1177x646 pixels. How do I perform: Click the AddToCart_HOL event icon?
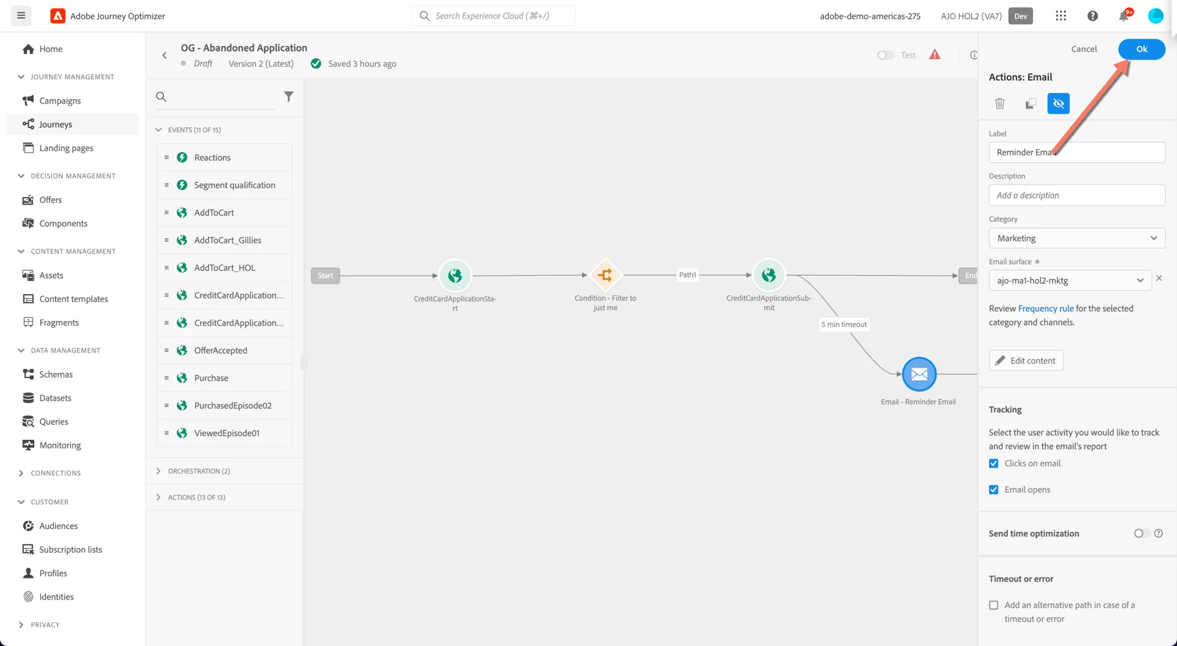(x=182, y=268)
